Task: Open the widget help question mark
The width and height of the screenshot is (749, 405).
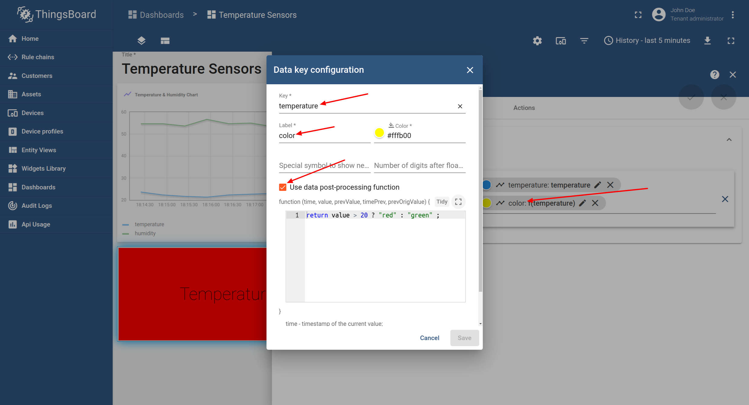Action: [x=715, y=74]
